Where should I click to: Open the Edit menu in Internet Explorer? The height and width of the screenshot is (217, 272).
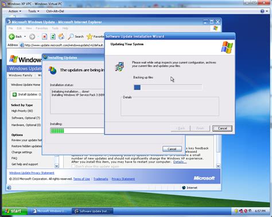point(19,28)
